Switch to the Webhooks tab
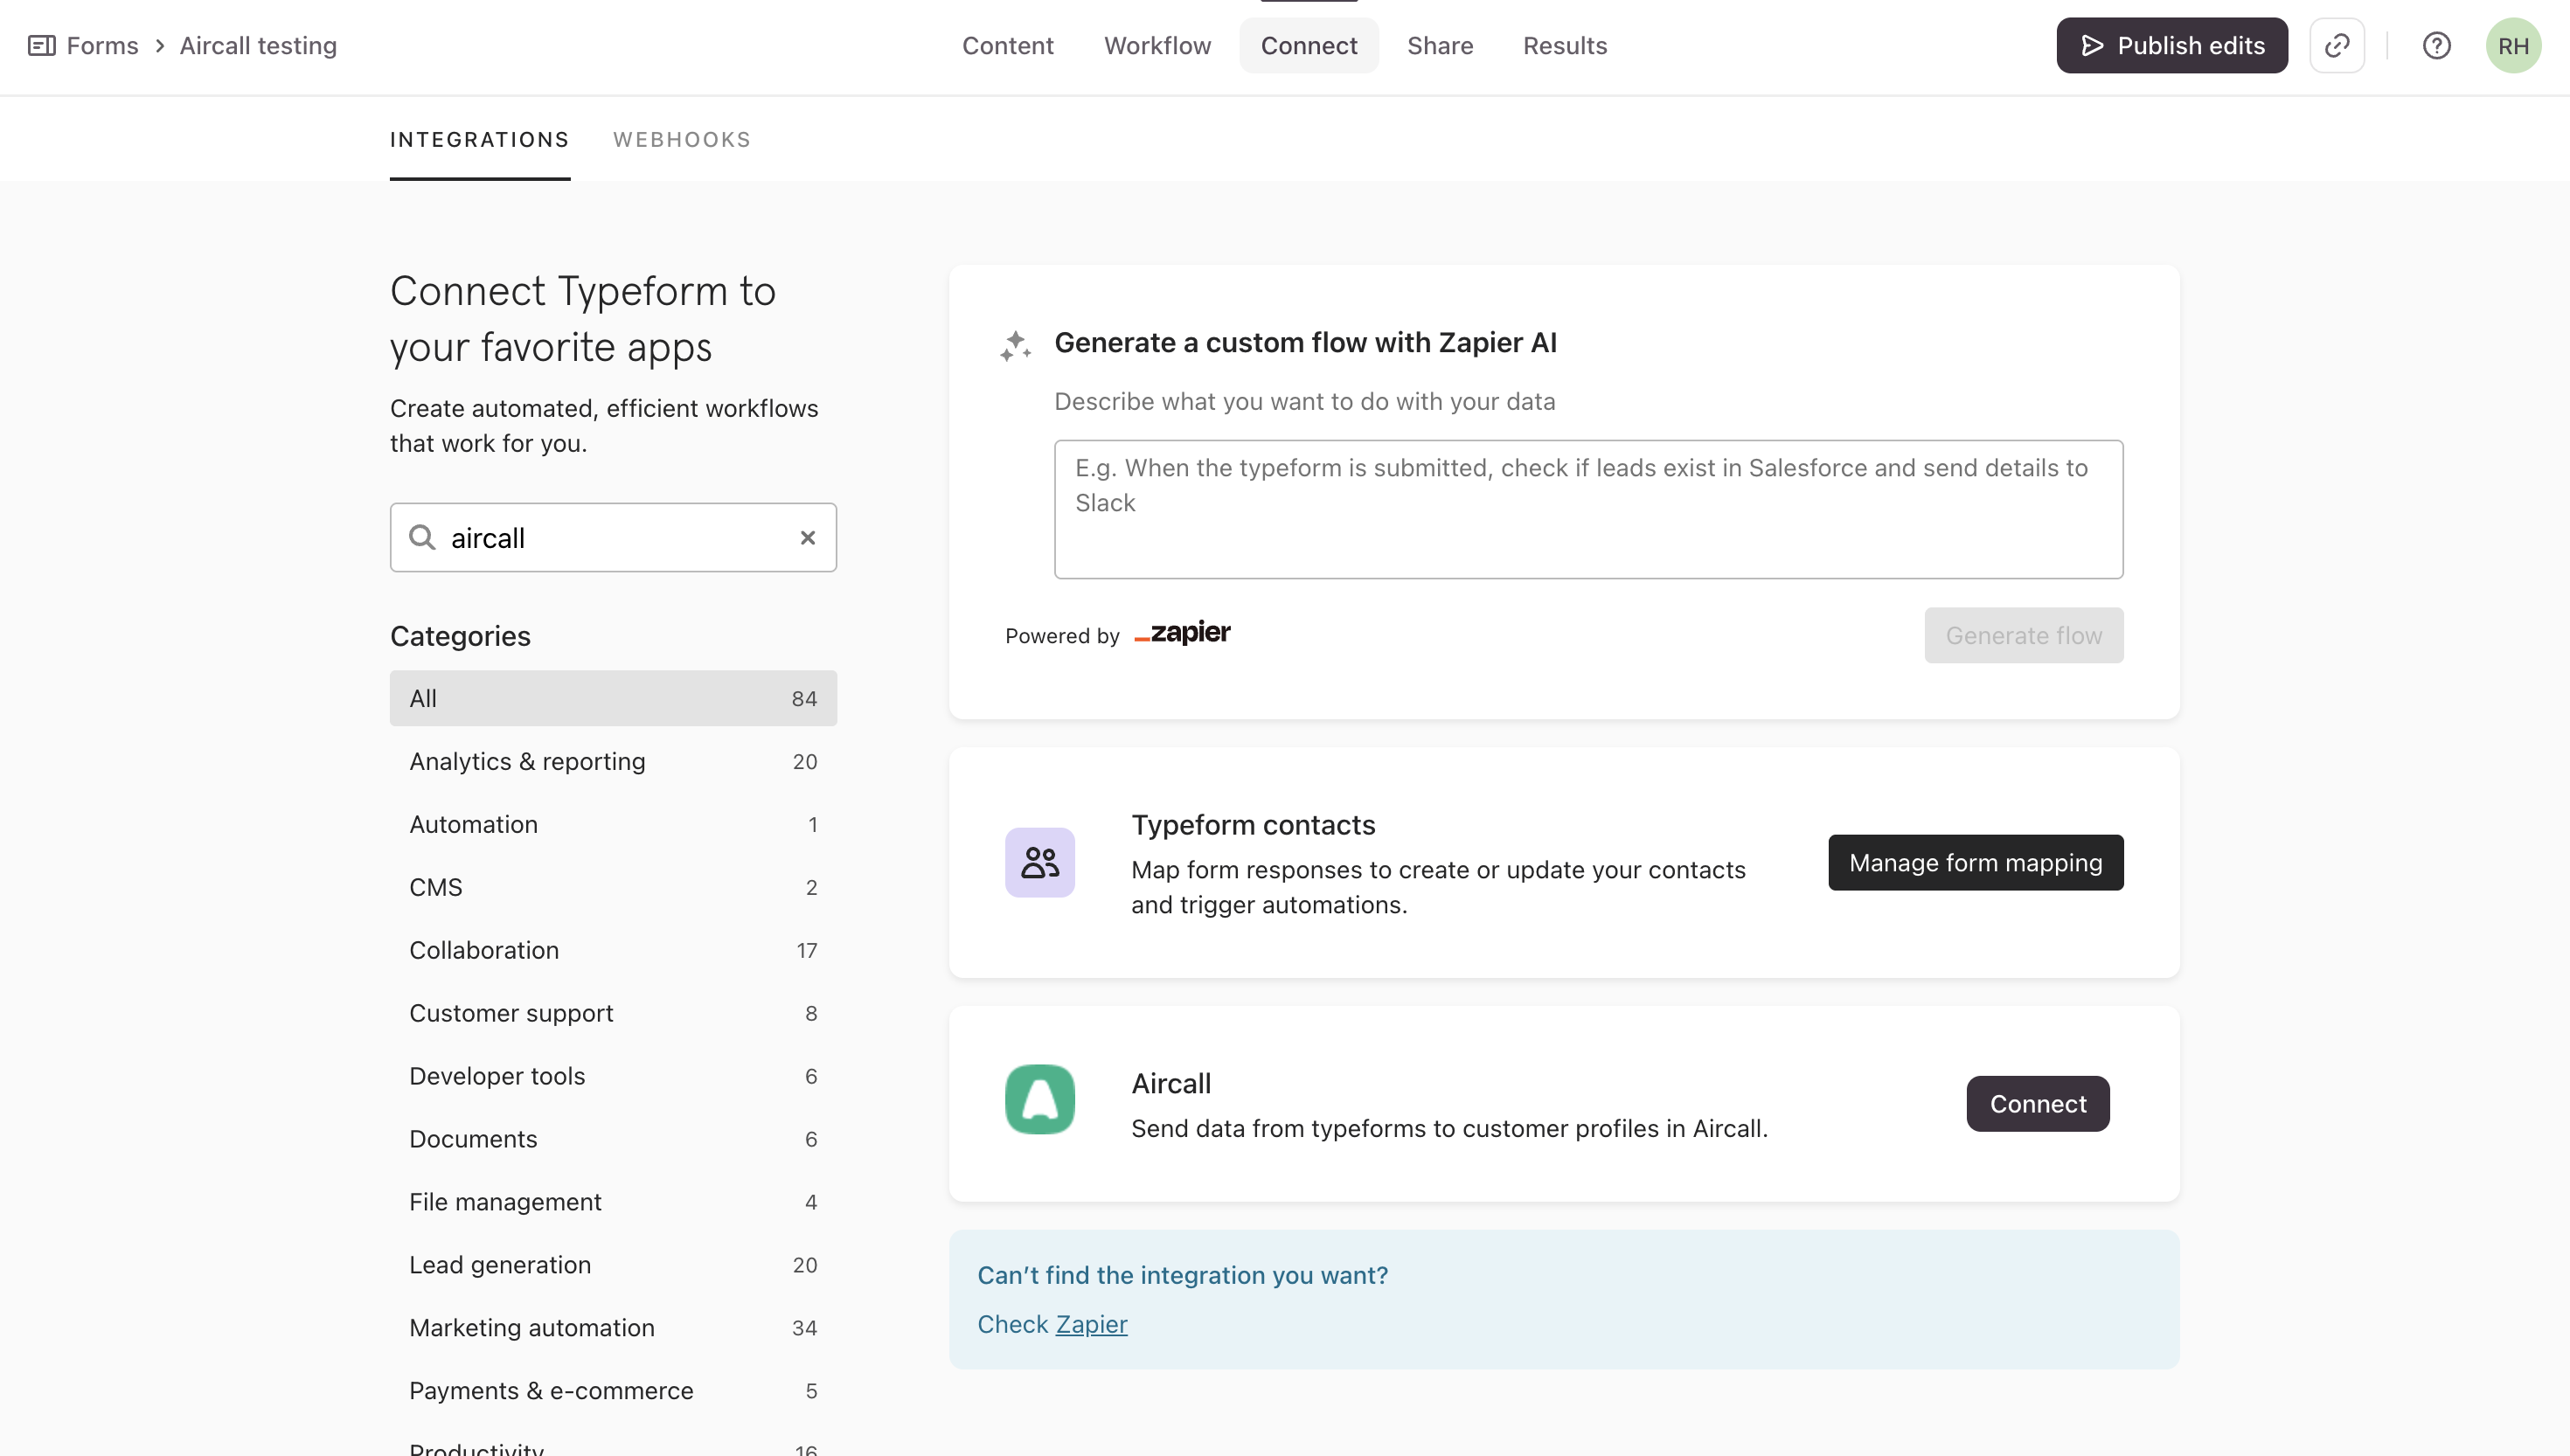 point(681,140)
